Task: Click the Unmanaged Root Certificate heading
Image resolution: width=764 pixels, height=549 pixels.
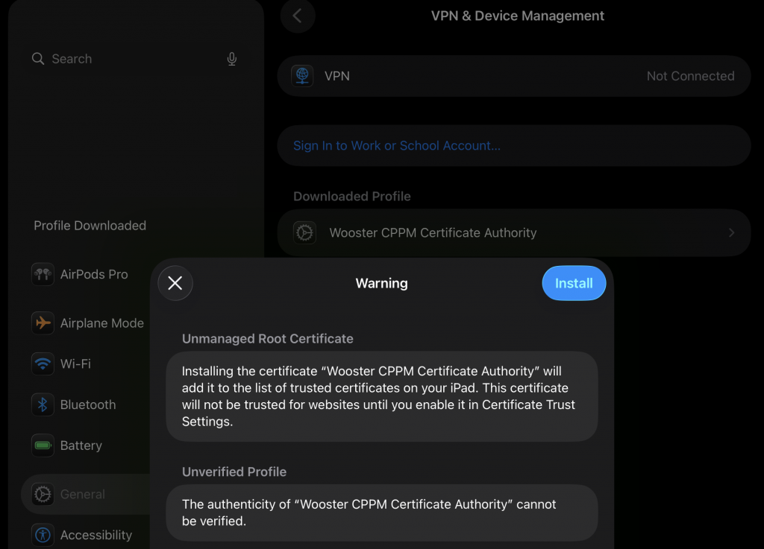Action: tap(268, 338)
